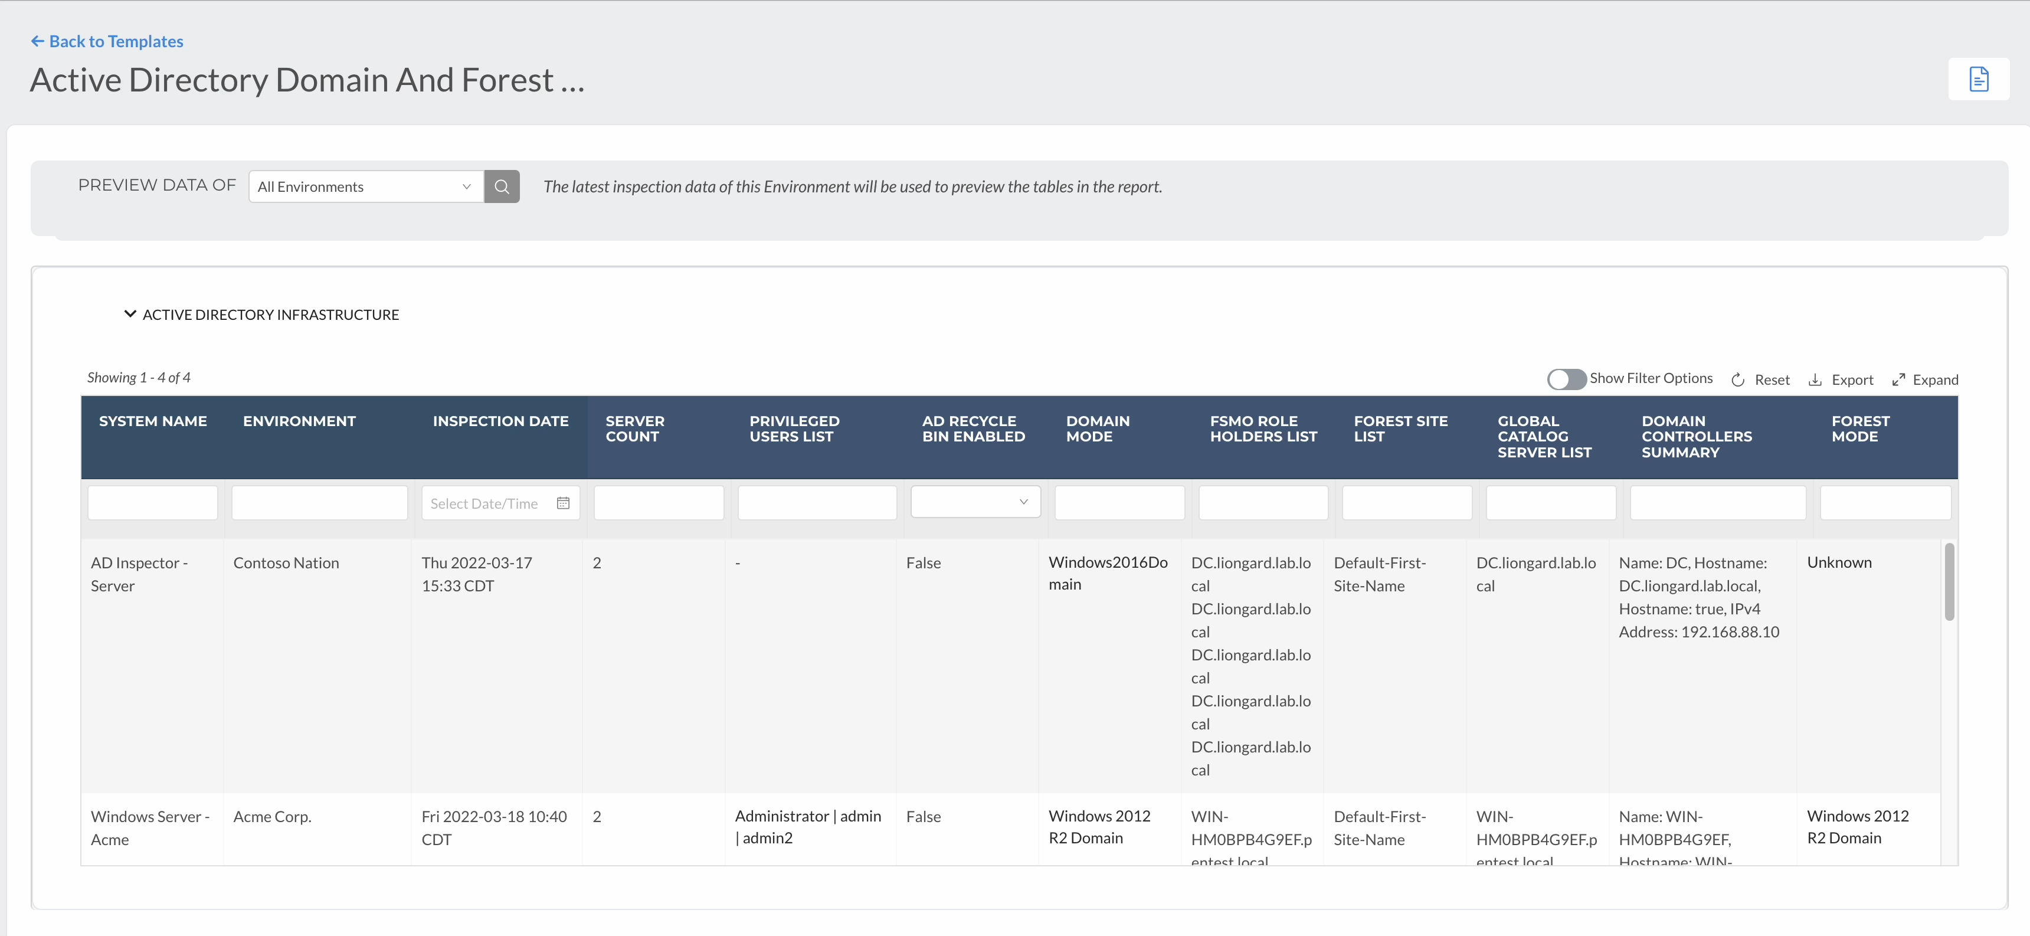Viewport: 2030px width, 936px height.
Task: Click the search magnifier icon button
Action: click(501, 186)
